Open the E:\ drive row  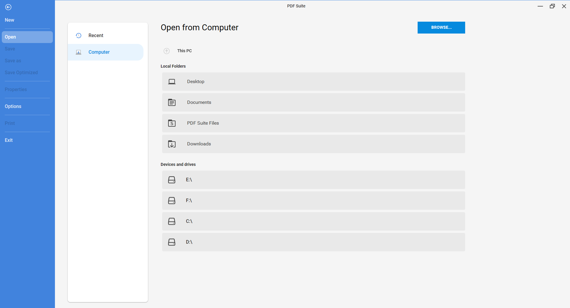pos(313,180)
